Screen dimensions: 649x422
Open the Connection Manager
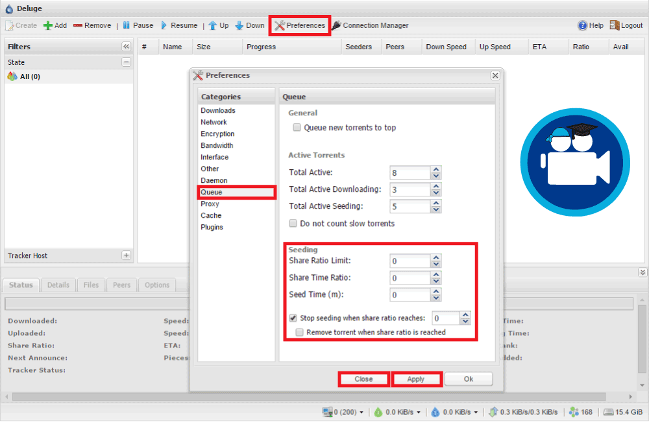pos(337,26)
